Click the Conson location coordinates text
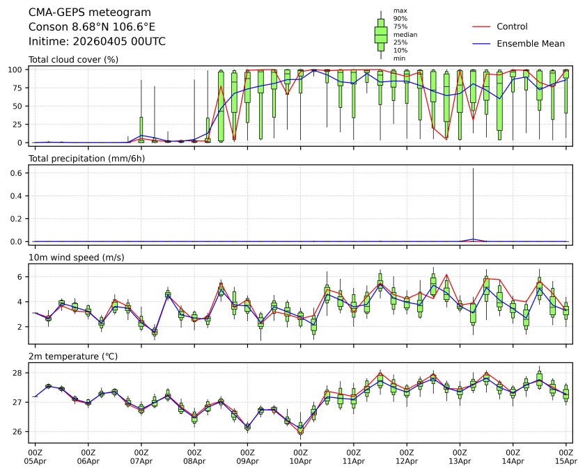 point(91,27)
